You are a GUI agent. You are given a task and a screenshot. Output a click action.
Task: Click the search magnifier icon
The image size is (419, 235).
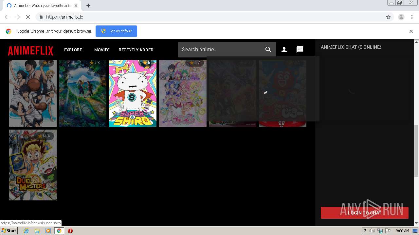(x=268, y=50)
